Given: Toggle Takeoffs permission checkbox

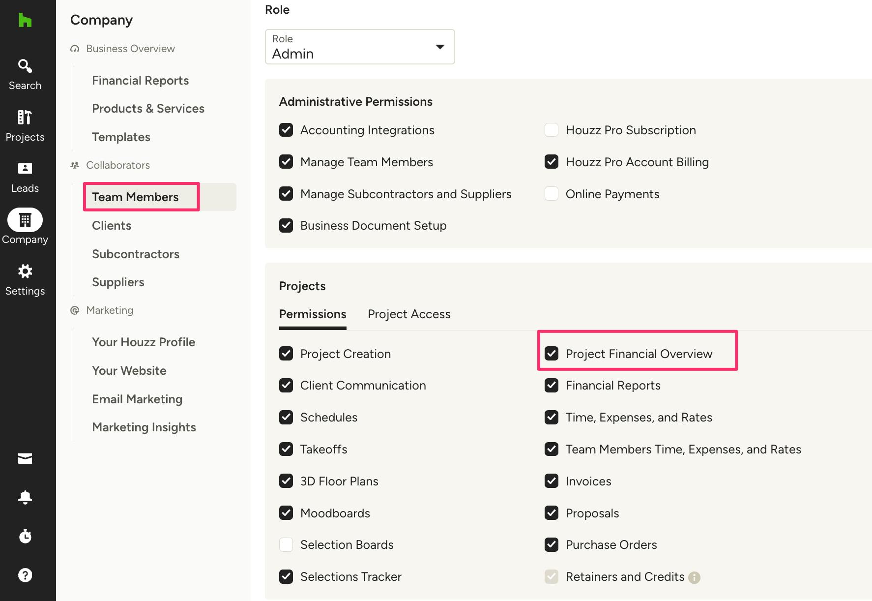Looking at the screenshot, I should [x=286, y=449].
